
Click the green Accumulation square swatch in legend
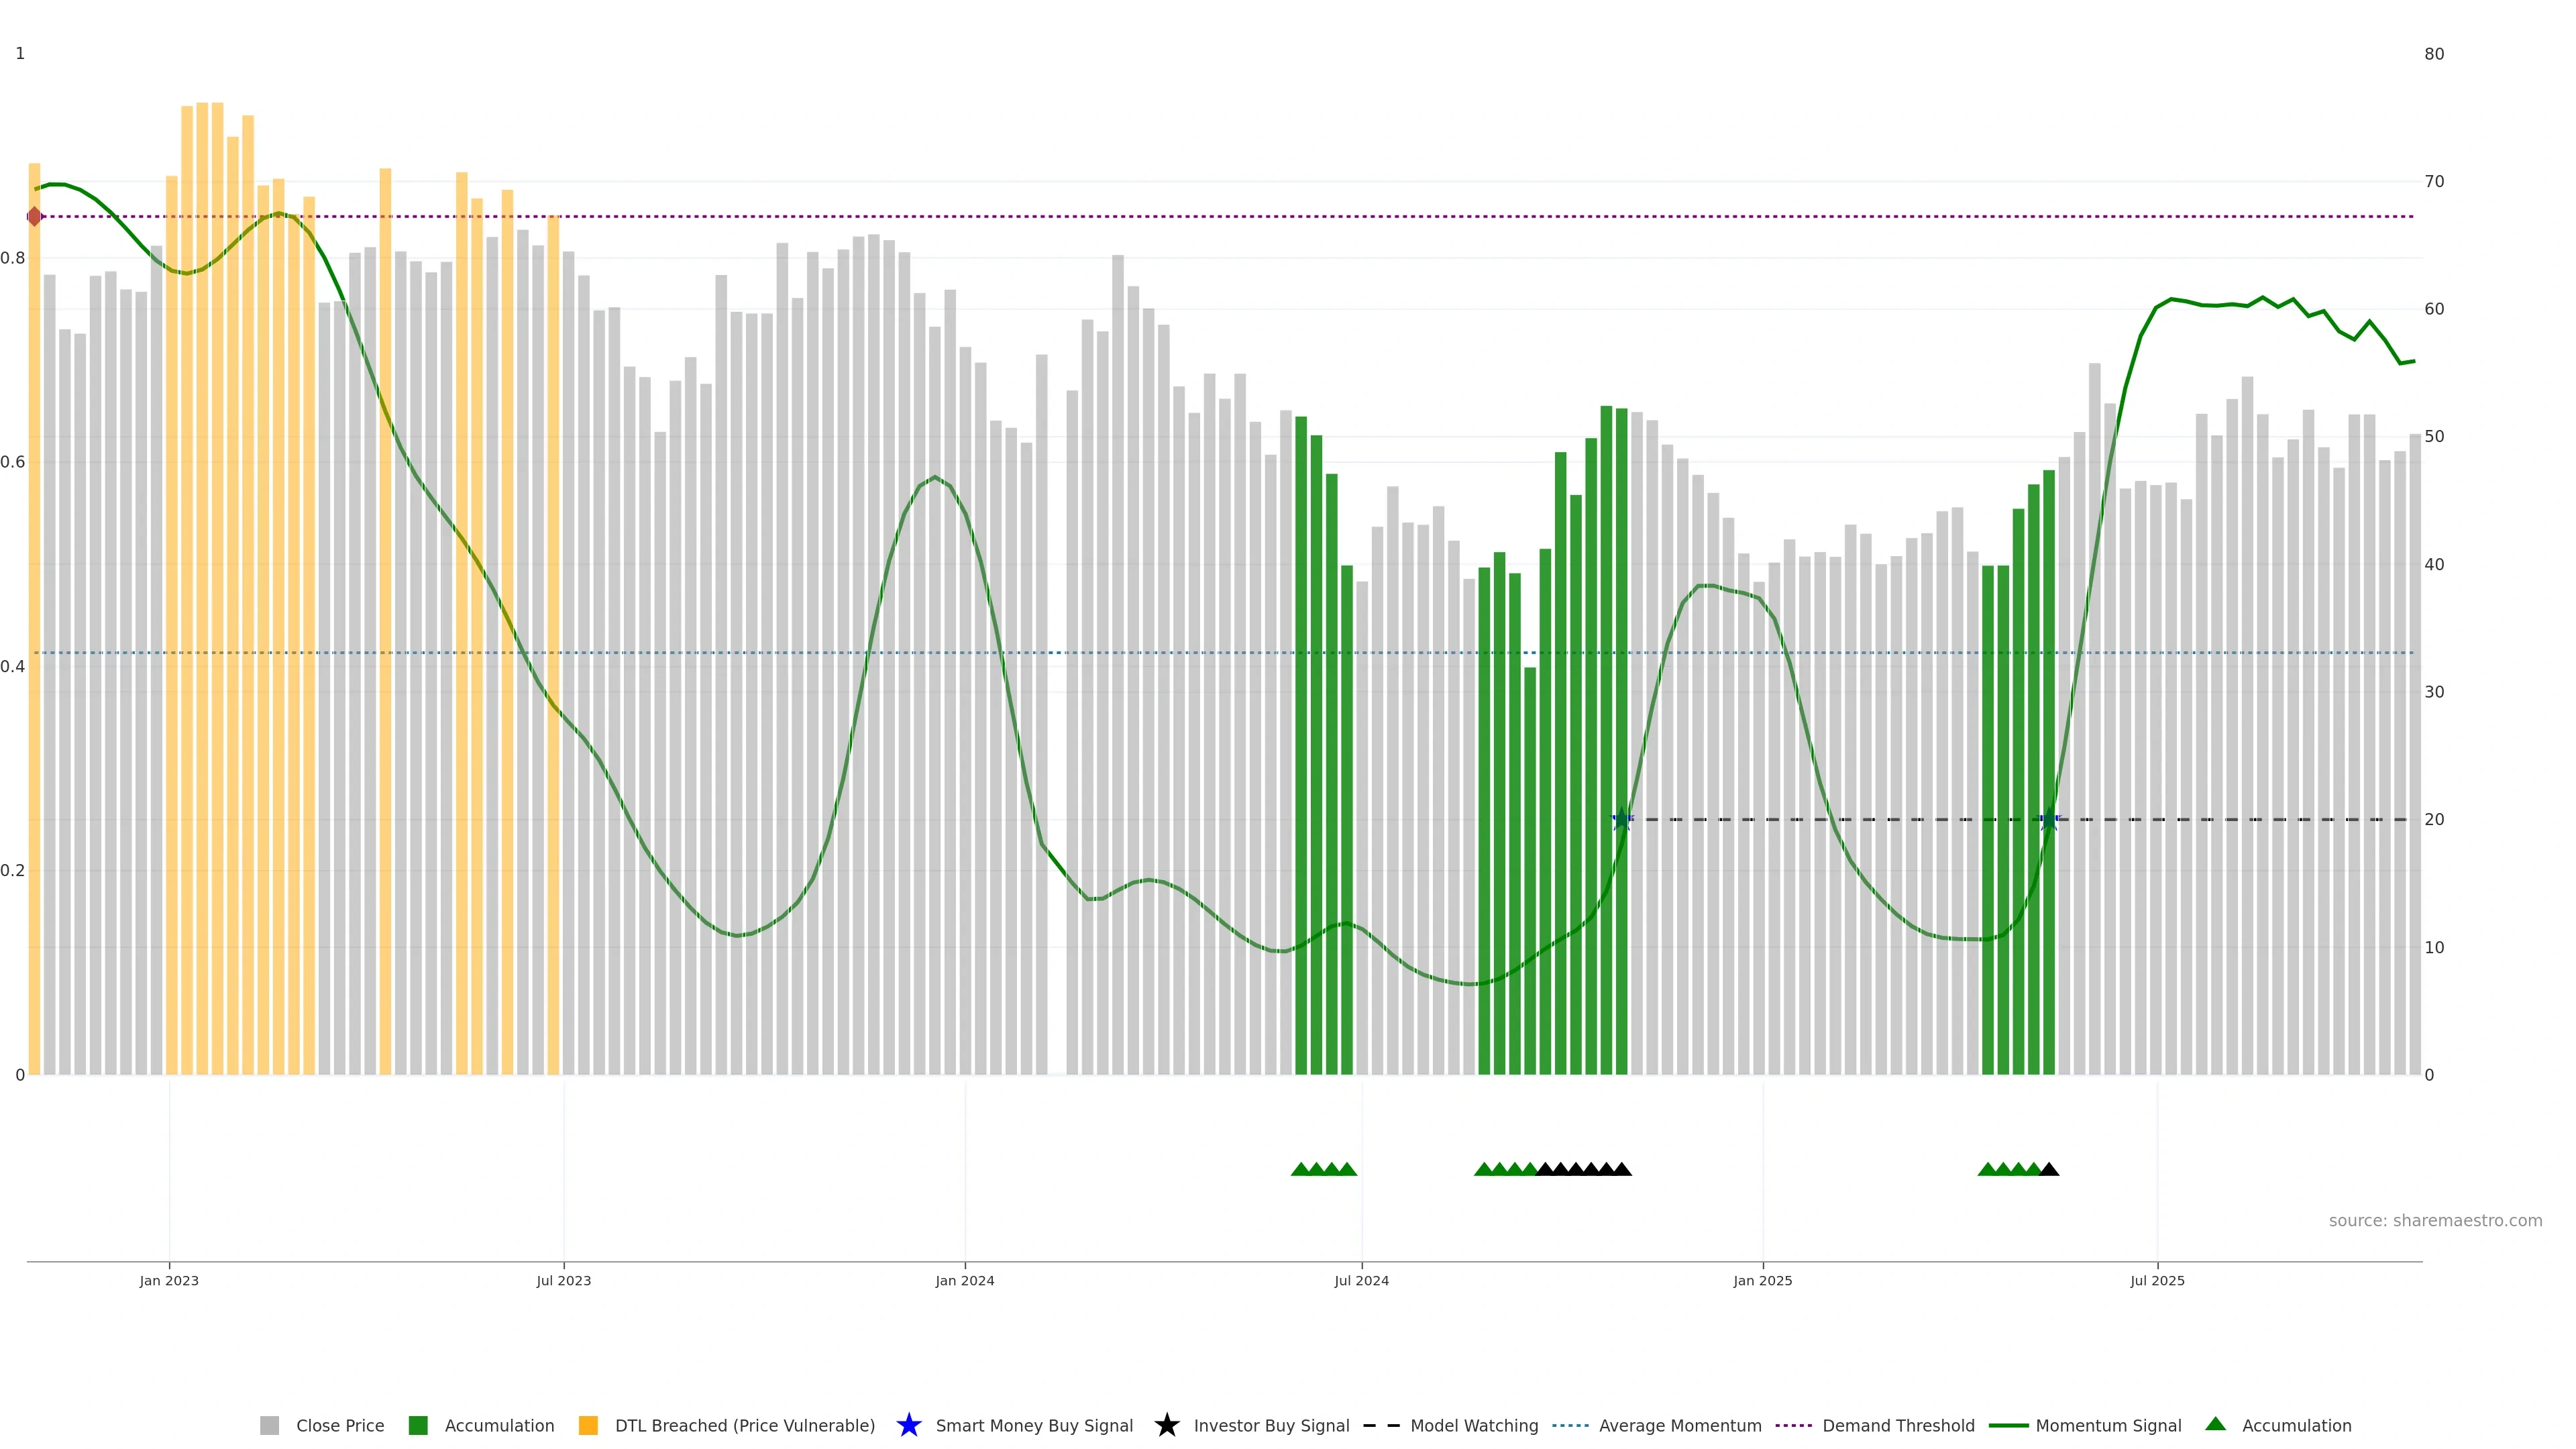418,1426
